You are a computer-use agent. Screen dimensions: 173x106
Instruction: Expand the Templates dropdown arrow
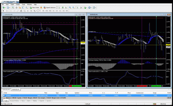(x=96, y=8)
